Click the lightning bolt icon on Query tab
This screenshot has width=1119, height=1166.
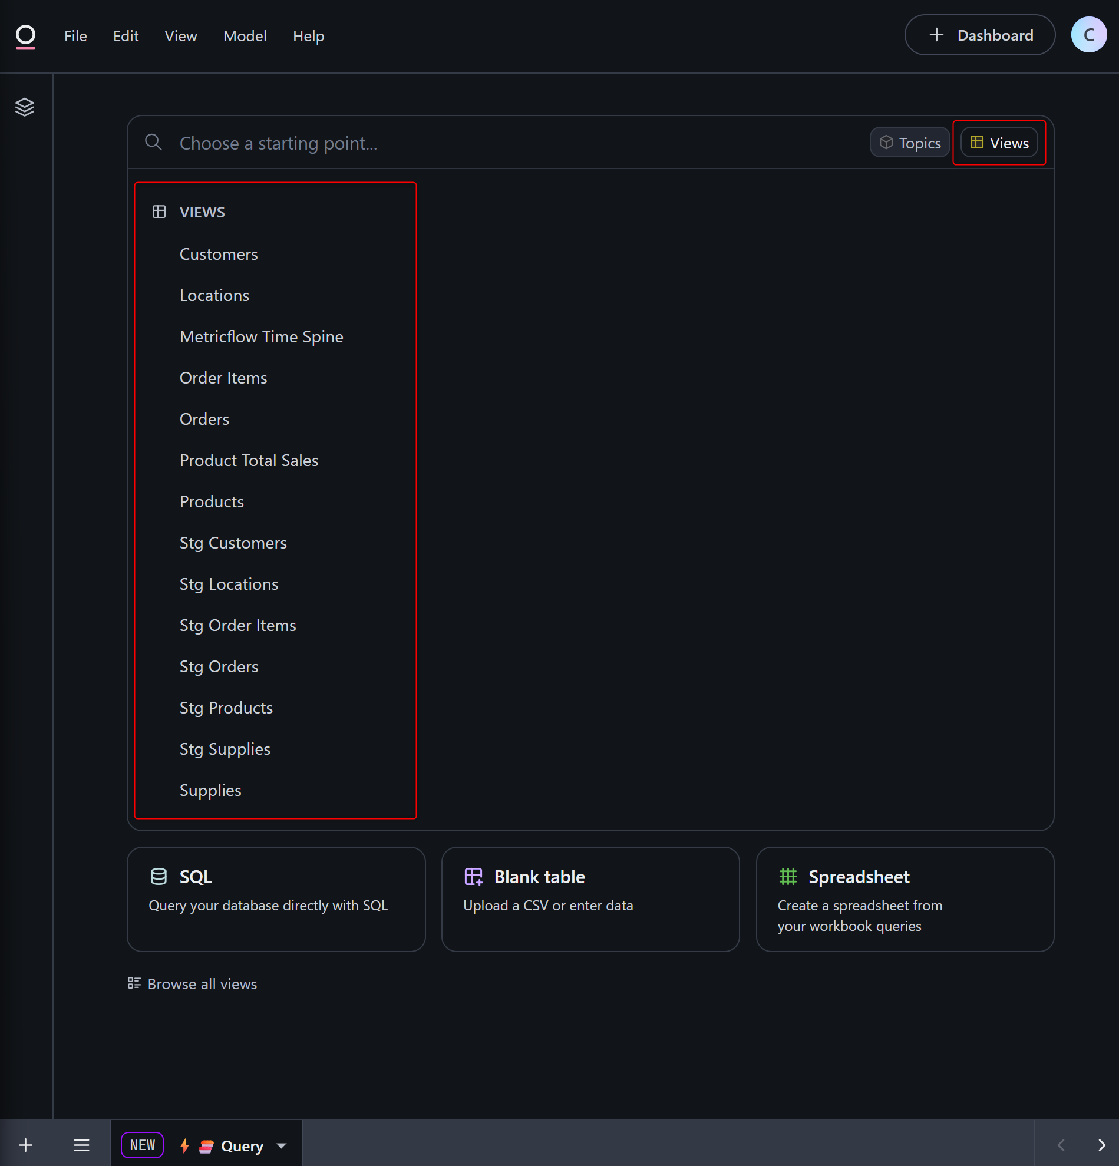point(184,1146)
